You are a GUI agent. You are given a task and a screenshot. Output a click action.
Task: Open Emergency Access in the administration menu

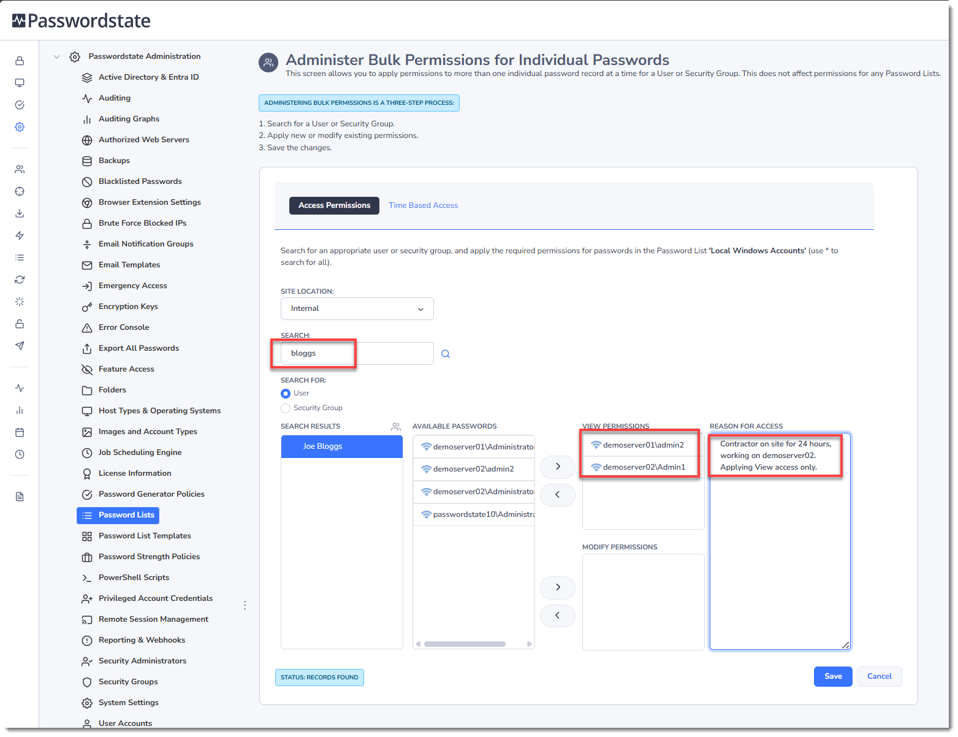pyautogui.click(x=133, y=286)
